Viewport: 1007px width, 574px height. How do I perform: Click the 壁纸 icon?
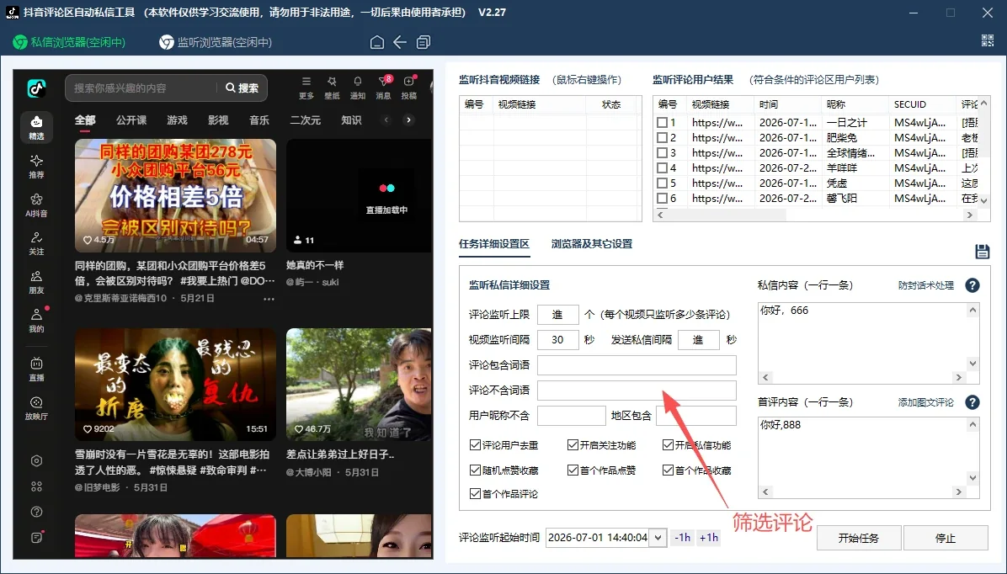tap(332, 88)
